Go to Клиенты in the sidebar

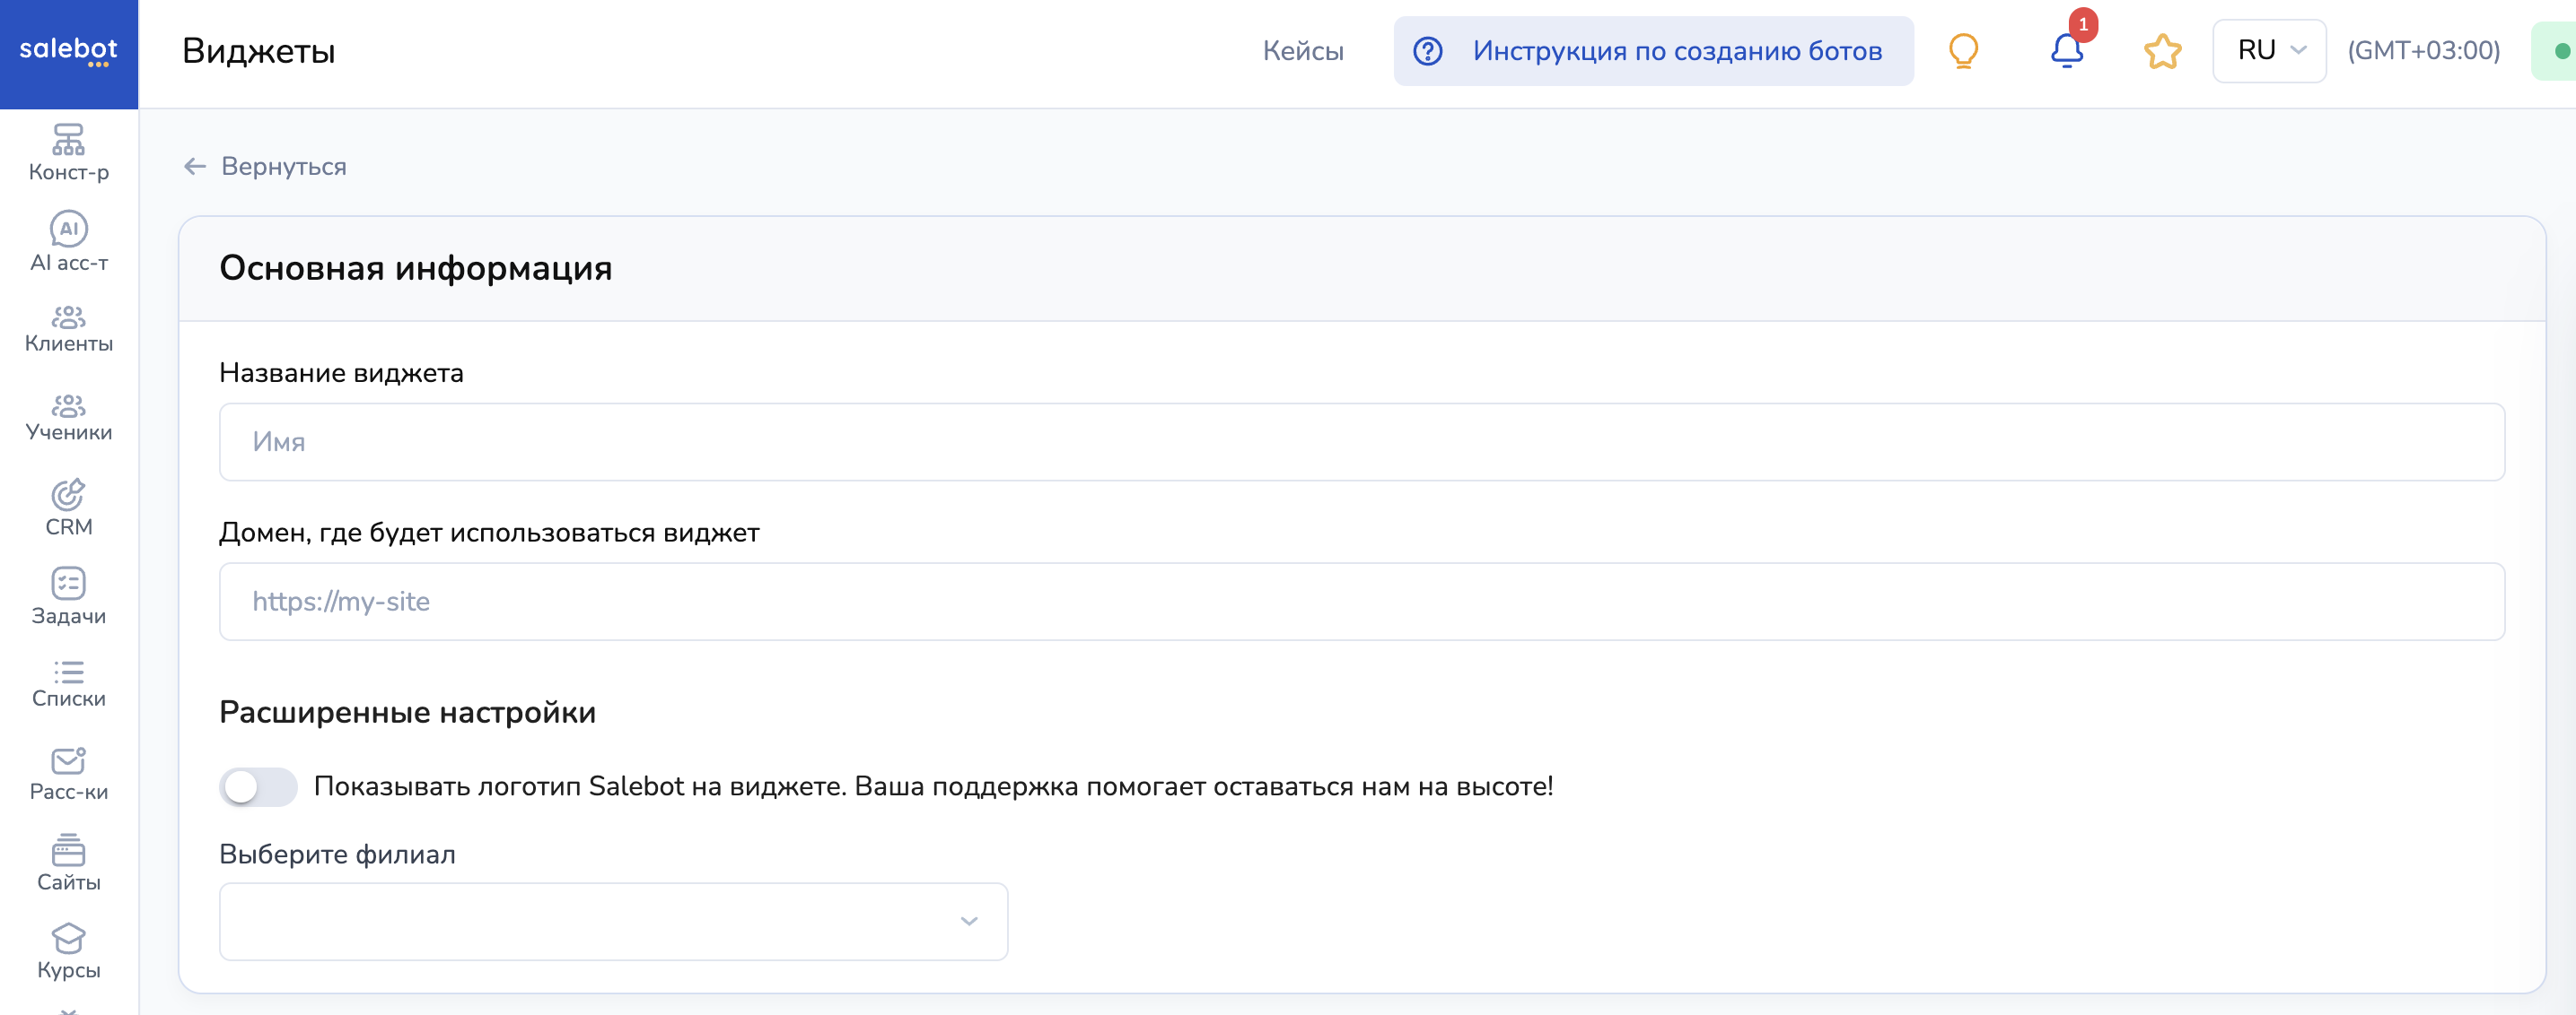[68, 330]
